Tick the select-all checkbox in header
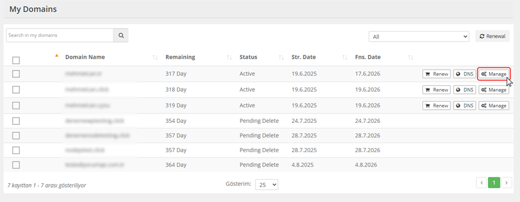 click(16, 60)
